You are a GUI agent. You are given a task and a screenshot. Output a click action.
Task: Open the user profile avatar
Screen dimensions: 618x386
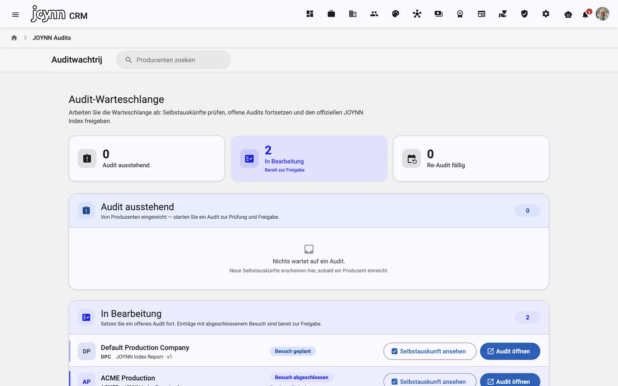tap(603, 14)
